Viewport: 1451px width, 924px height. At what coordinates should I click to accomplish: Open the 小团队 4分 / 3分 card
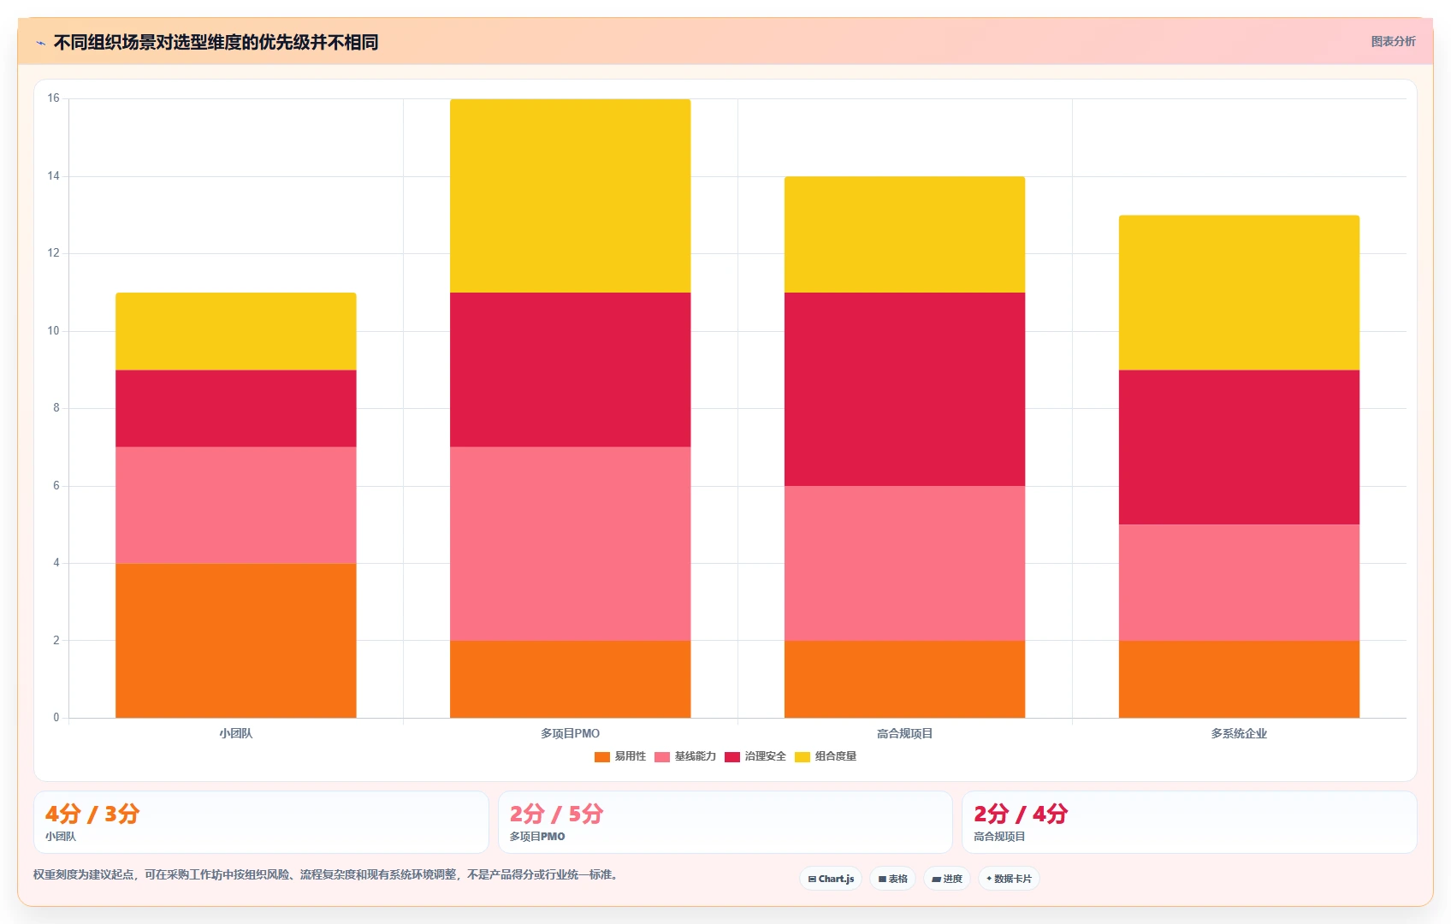click(261, 822)
